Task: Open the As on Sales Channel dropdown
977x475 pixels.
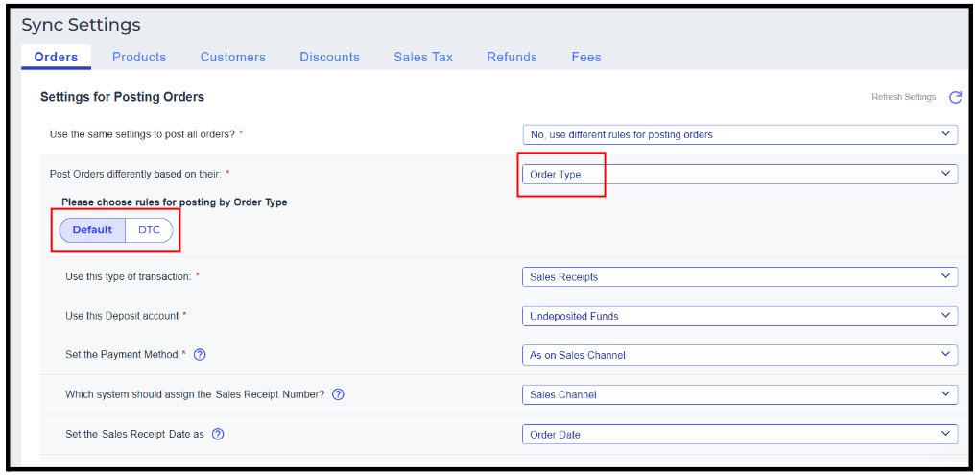Action: [739, 355]
